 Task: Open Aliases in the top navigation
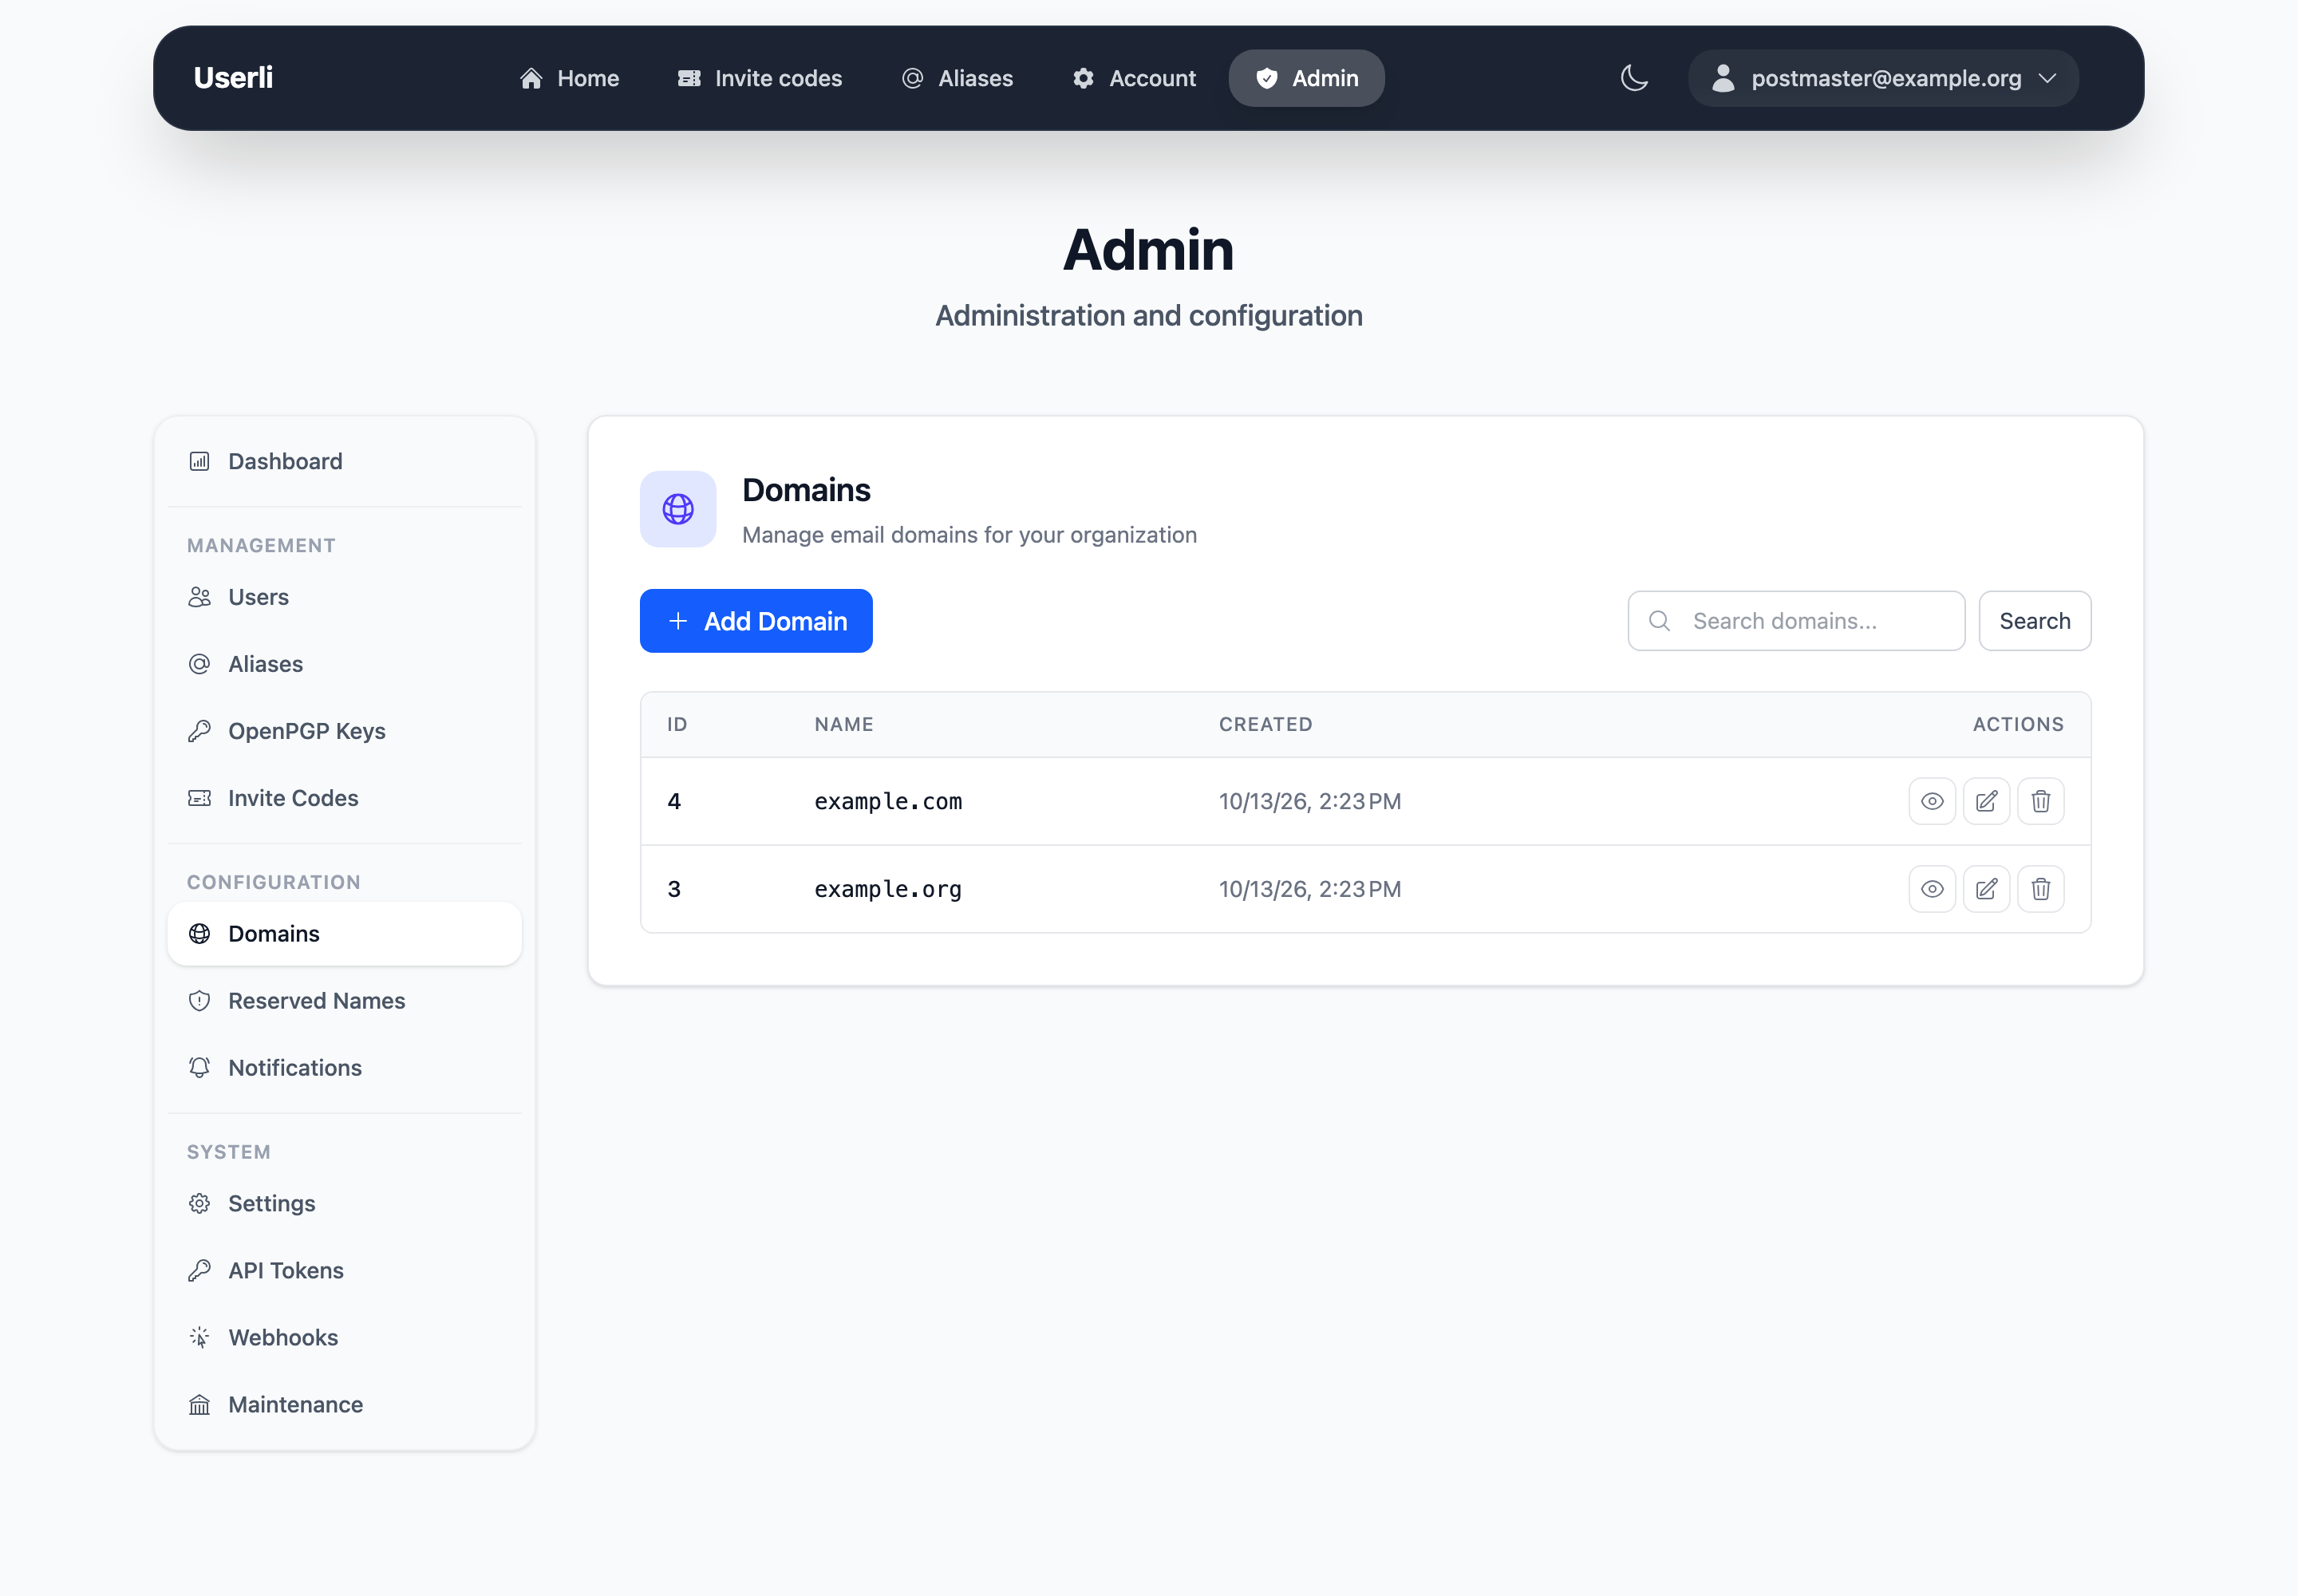pos(957,78)
